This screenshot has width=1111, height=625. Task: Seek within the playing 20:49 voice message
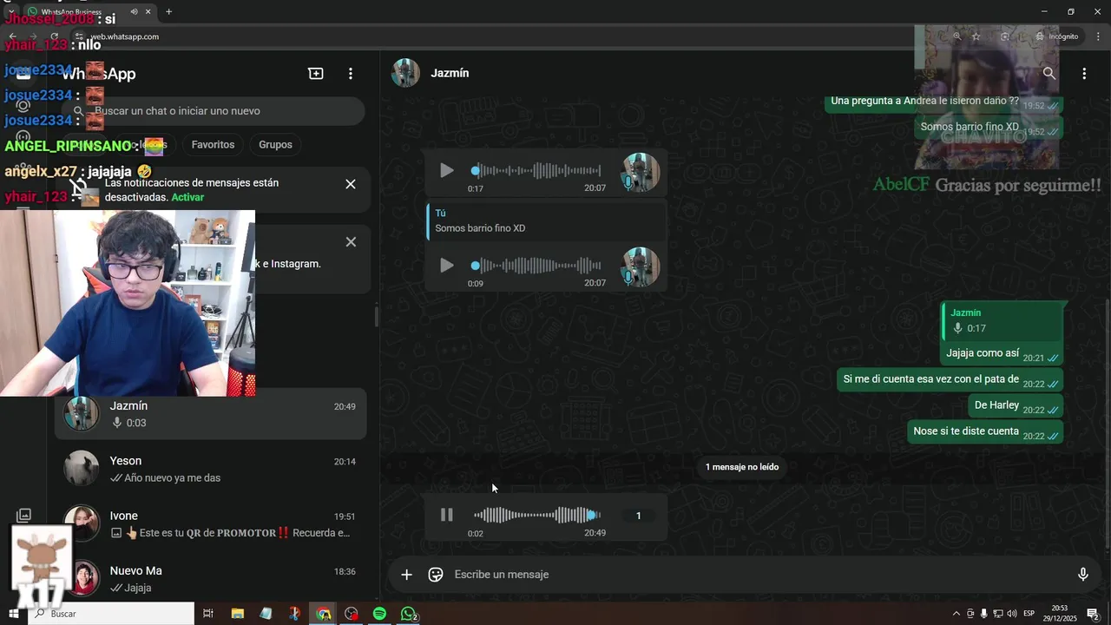point(537,515)
